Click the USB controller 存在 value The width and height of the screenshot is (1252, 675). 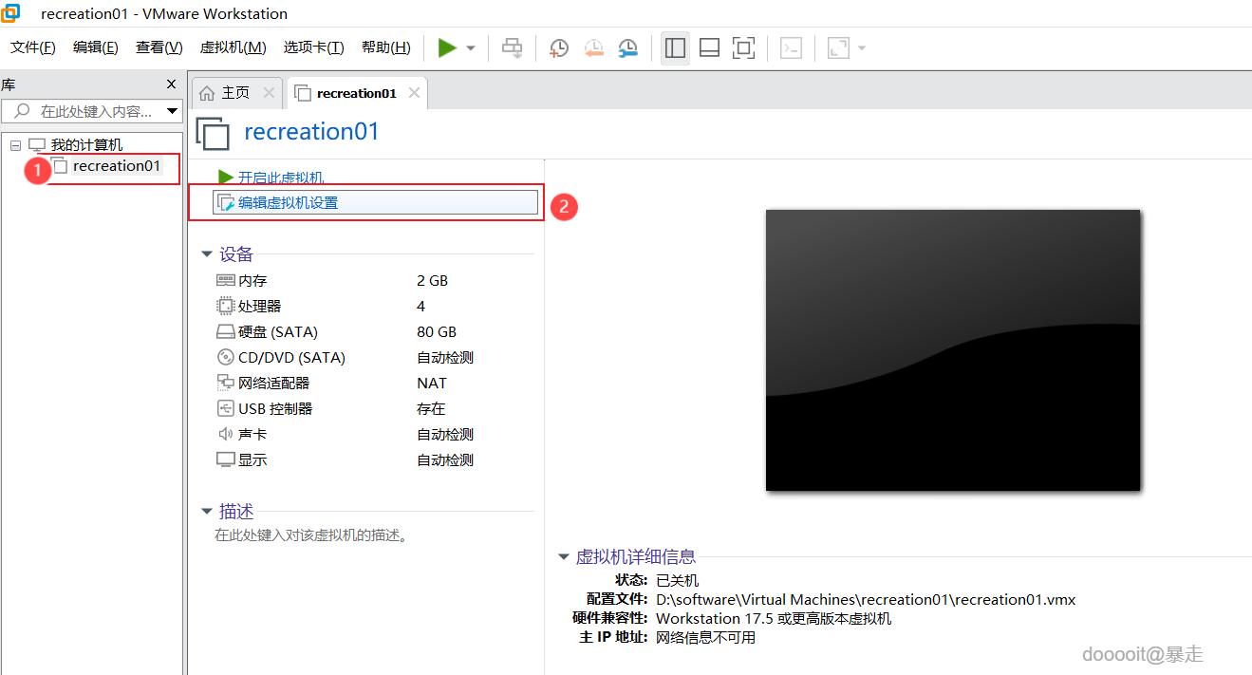point(431,408)
